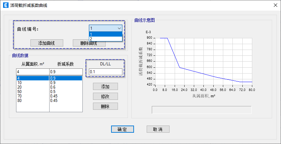
Task: Click the 添加 data point button
Action: pos(105,86)
